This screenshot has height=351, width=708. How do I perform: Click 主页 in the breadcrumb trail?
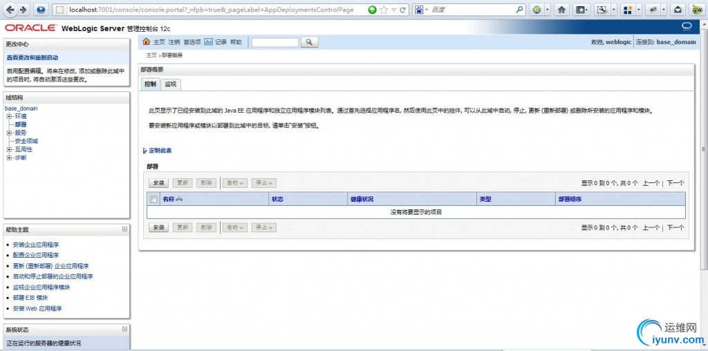(151, 55)
